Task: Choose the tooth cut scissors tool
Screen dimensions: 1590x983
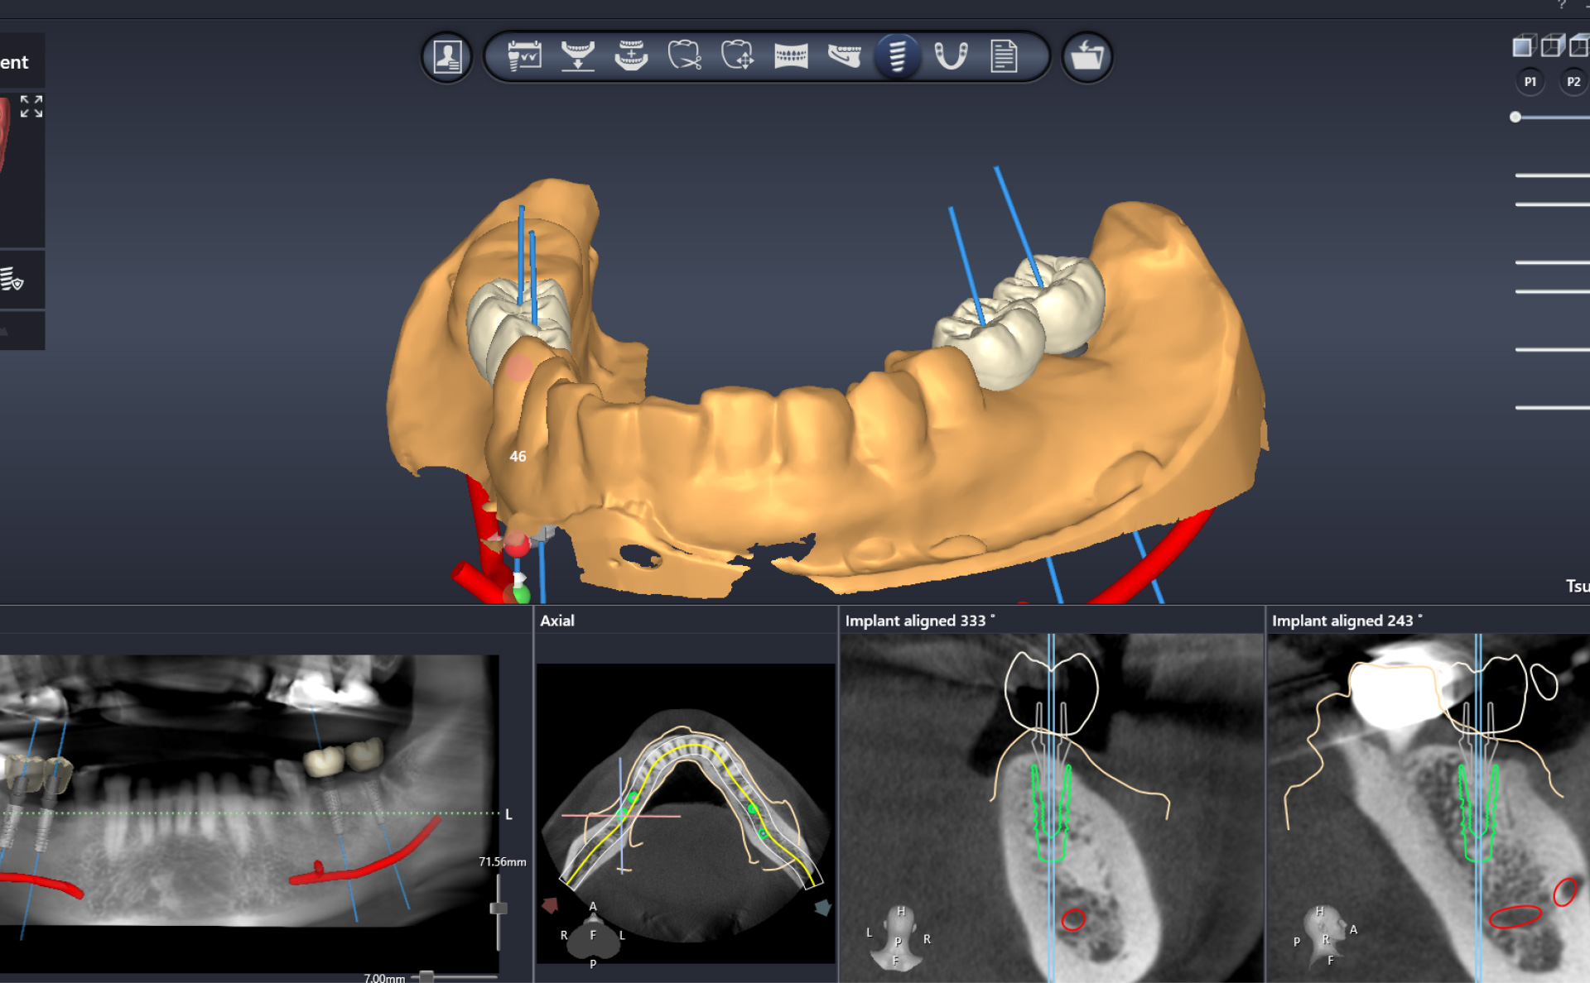Action: point(685,56)
